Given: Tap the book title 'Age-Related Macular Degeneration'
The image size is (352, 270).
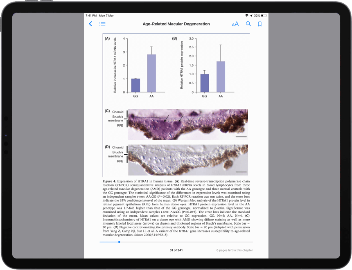Looking at the screenshot, I should (176, 24).
